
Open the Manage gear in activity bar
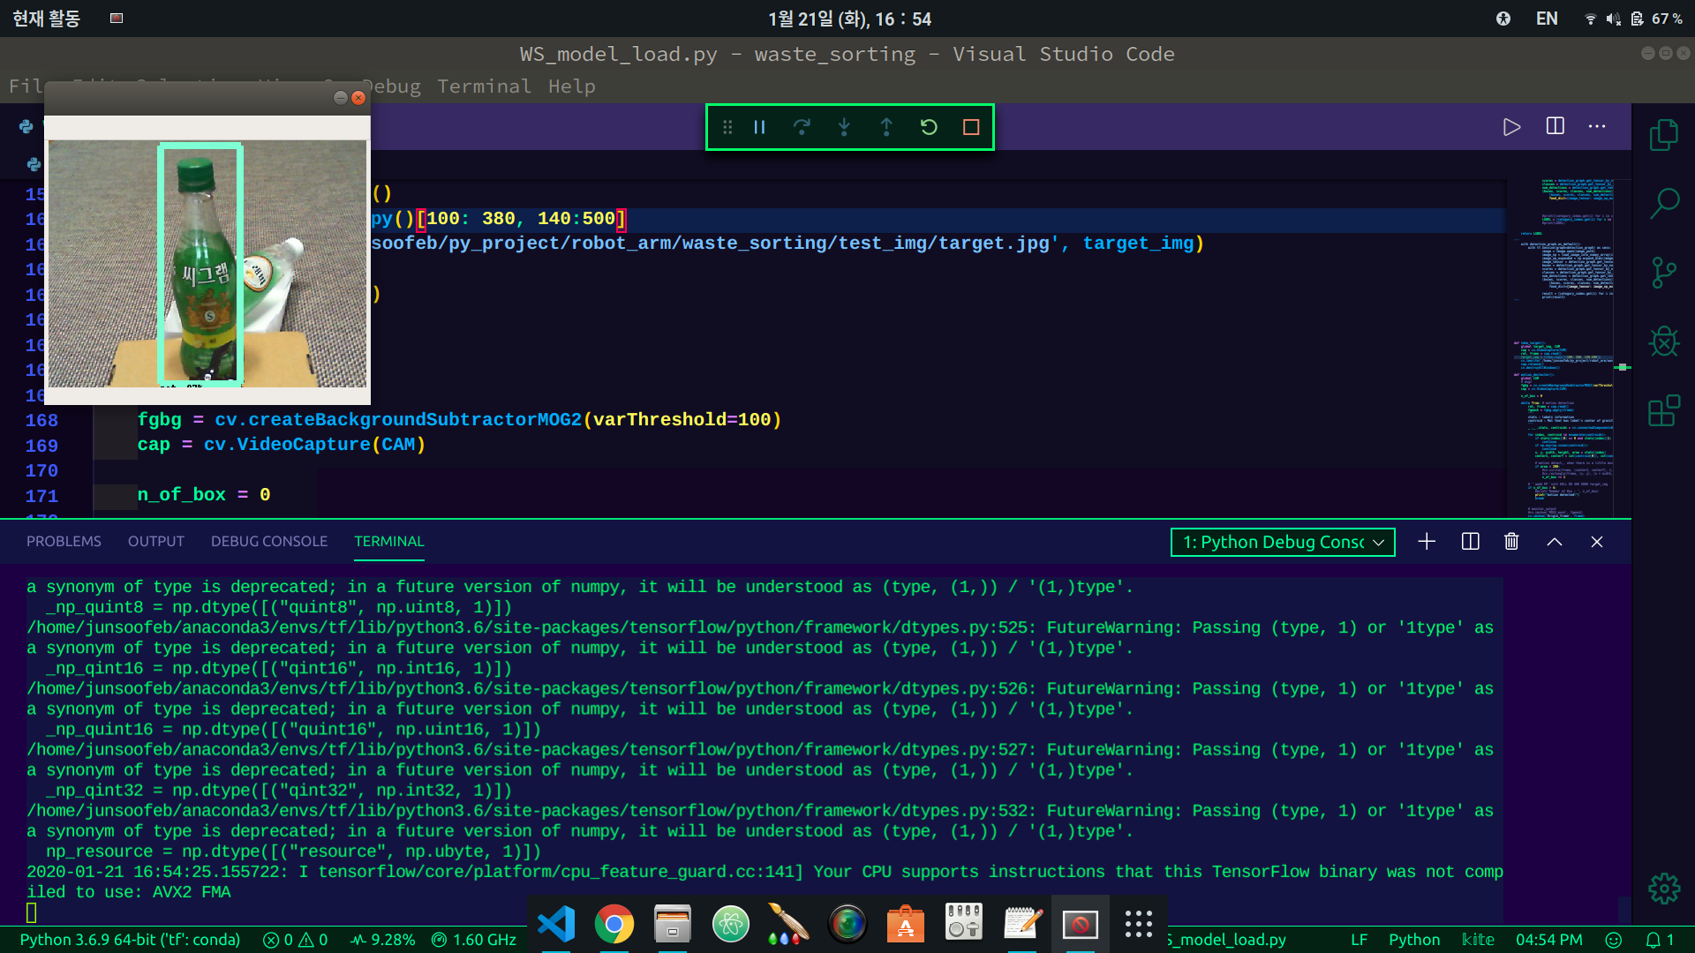point(1664,889)
